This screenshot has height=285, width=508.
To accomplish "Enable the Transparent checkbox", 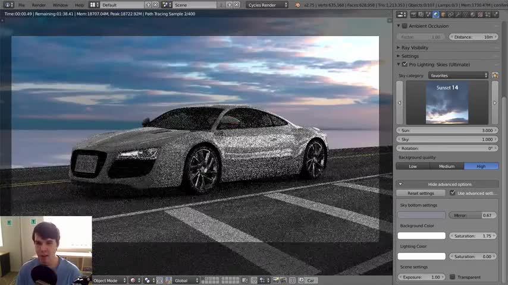I will pyautogui.click(x=452, y=277).
